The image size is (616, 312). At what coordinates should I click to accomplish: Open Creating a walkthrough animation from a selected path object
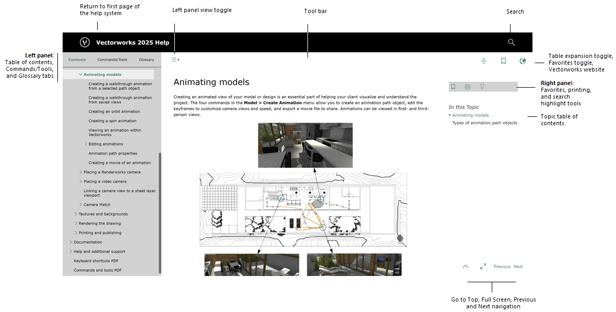(x=120, y=86)
